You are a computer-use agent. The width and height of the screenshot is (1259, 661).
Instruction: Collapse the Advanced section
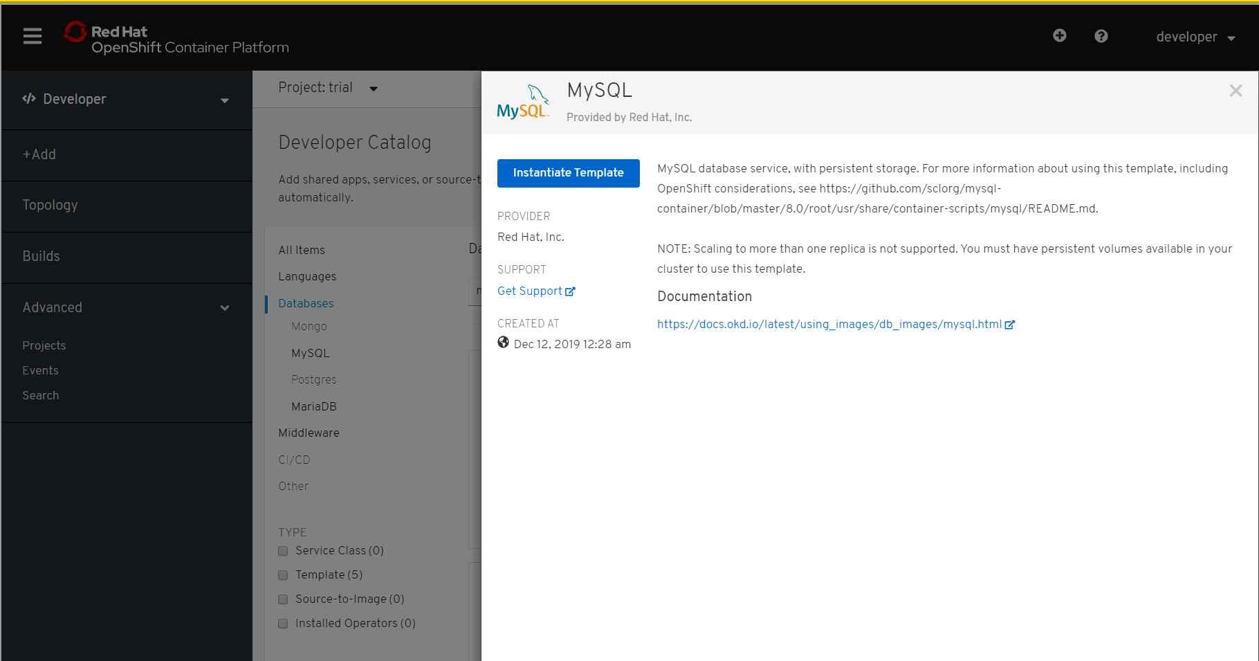click(x=224, y=307)
